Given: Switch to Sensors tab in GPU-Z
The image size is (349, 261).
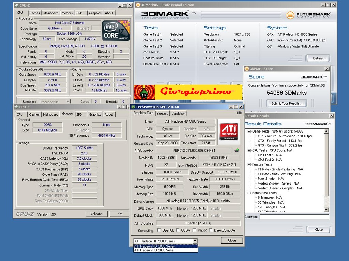Looking at the screenshot, I should (163, 114).
